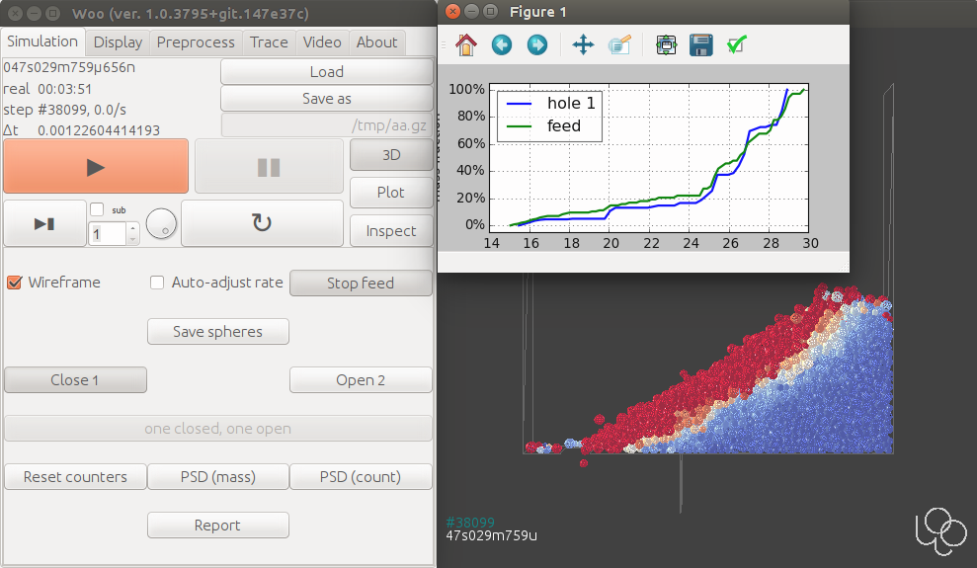Check the sub step checkbox
977x568 pixels.
(97, 209)
